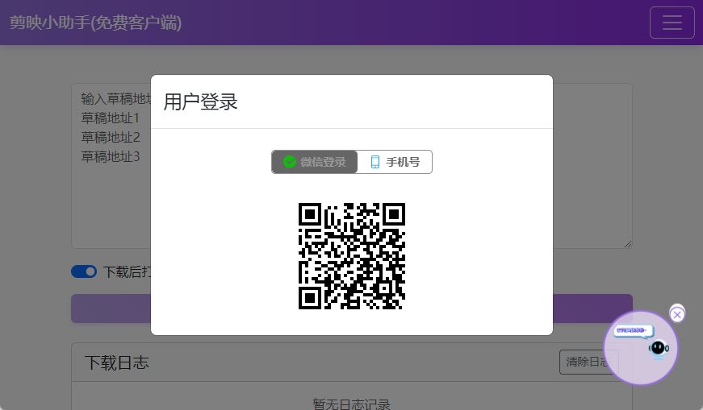703x410 pixels.
Task: Click the 下载日志 section heading
Action: [116, 362]
